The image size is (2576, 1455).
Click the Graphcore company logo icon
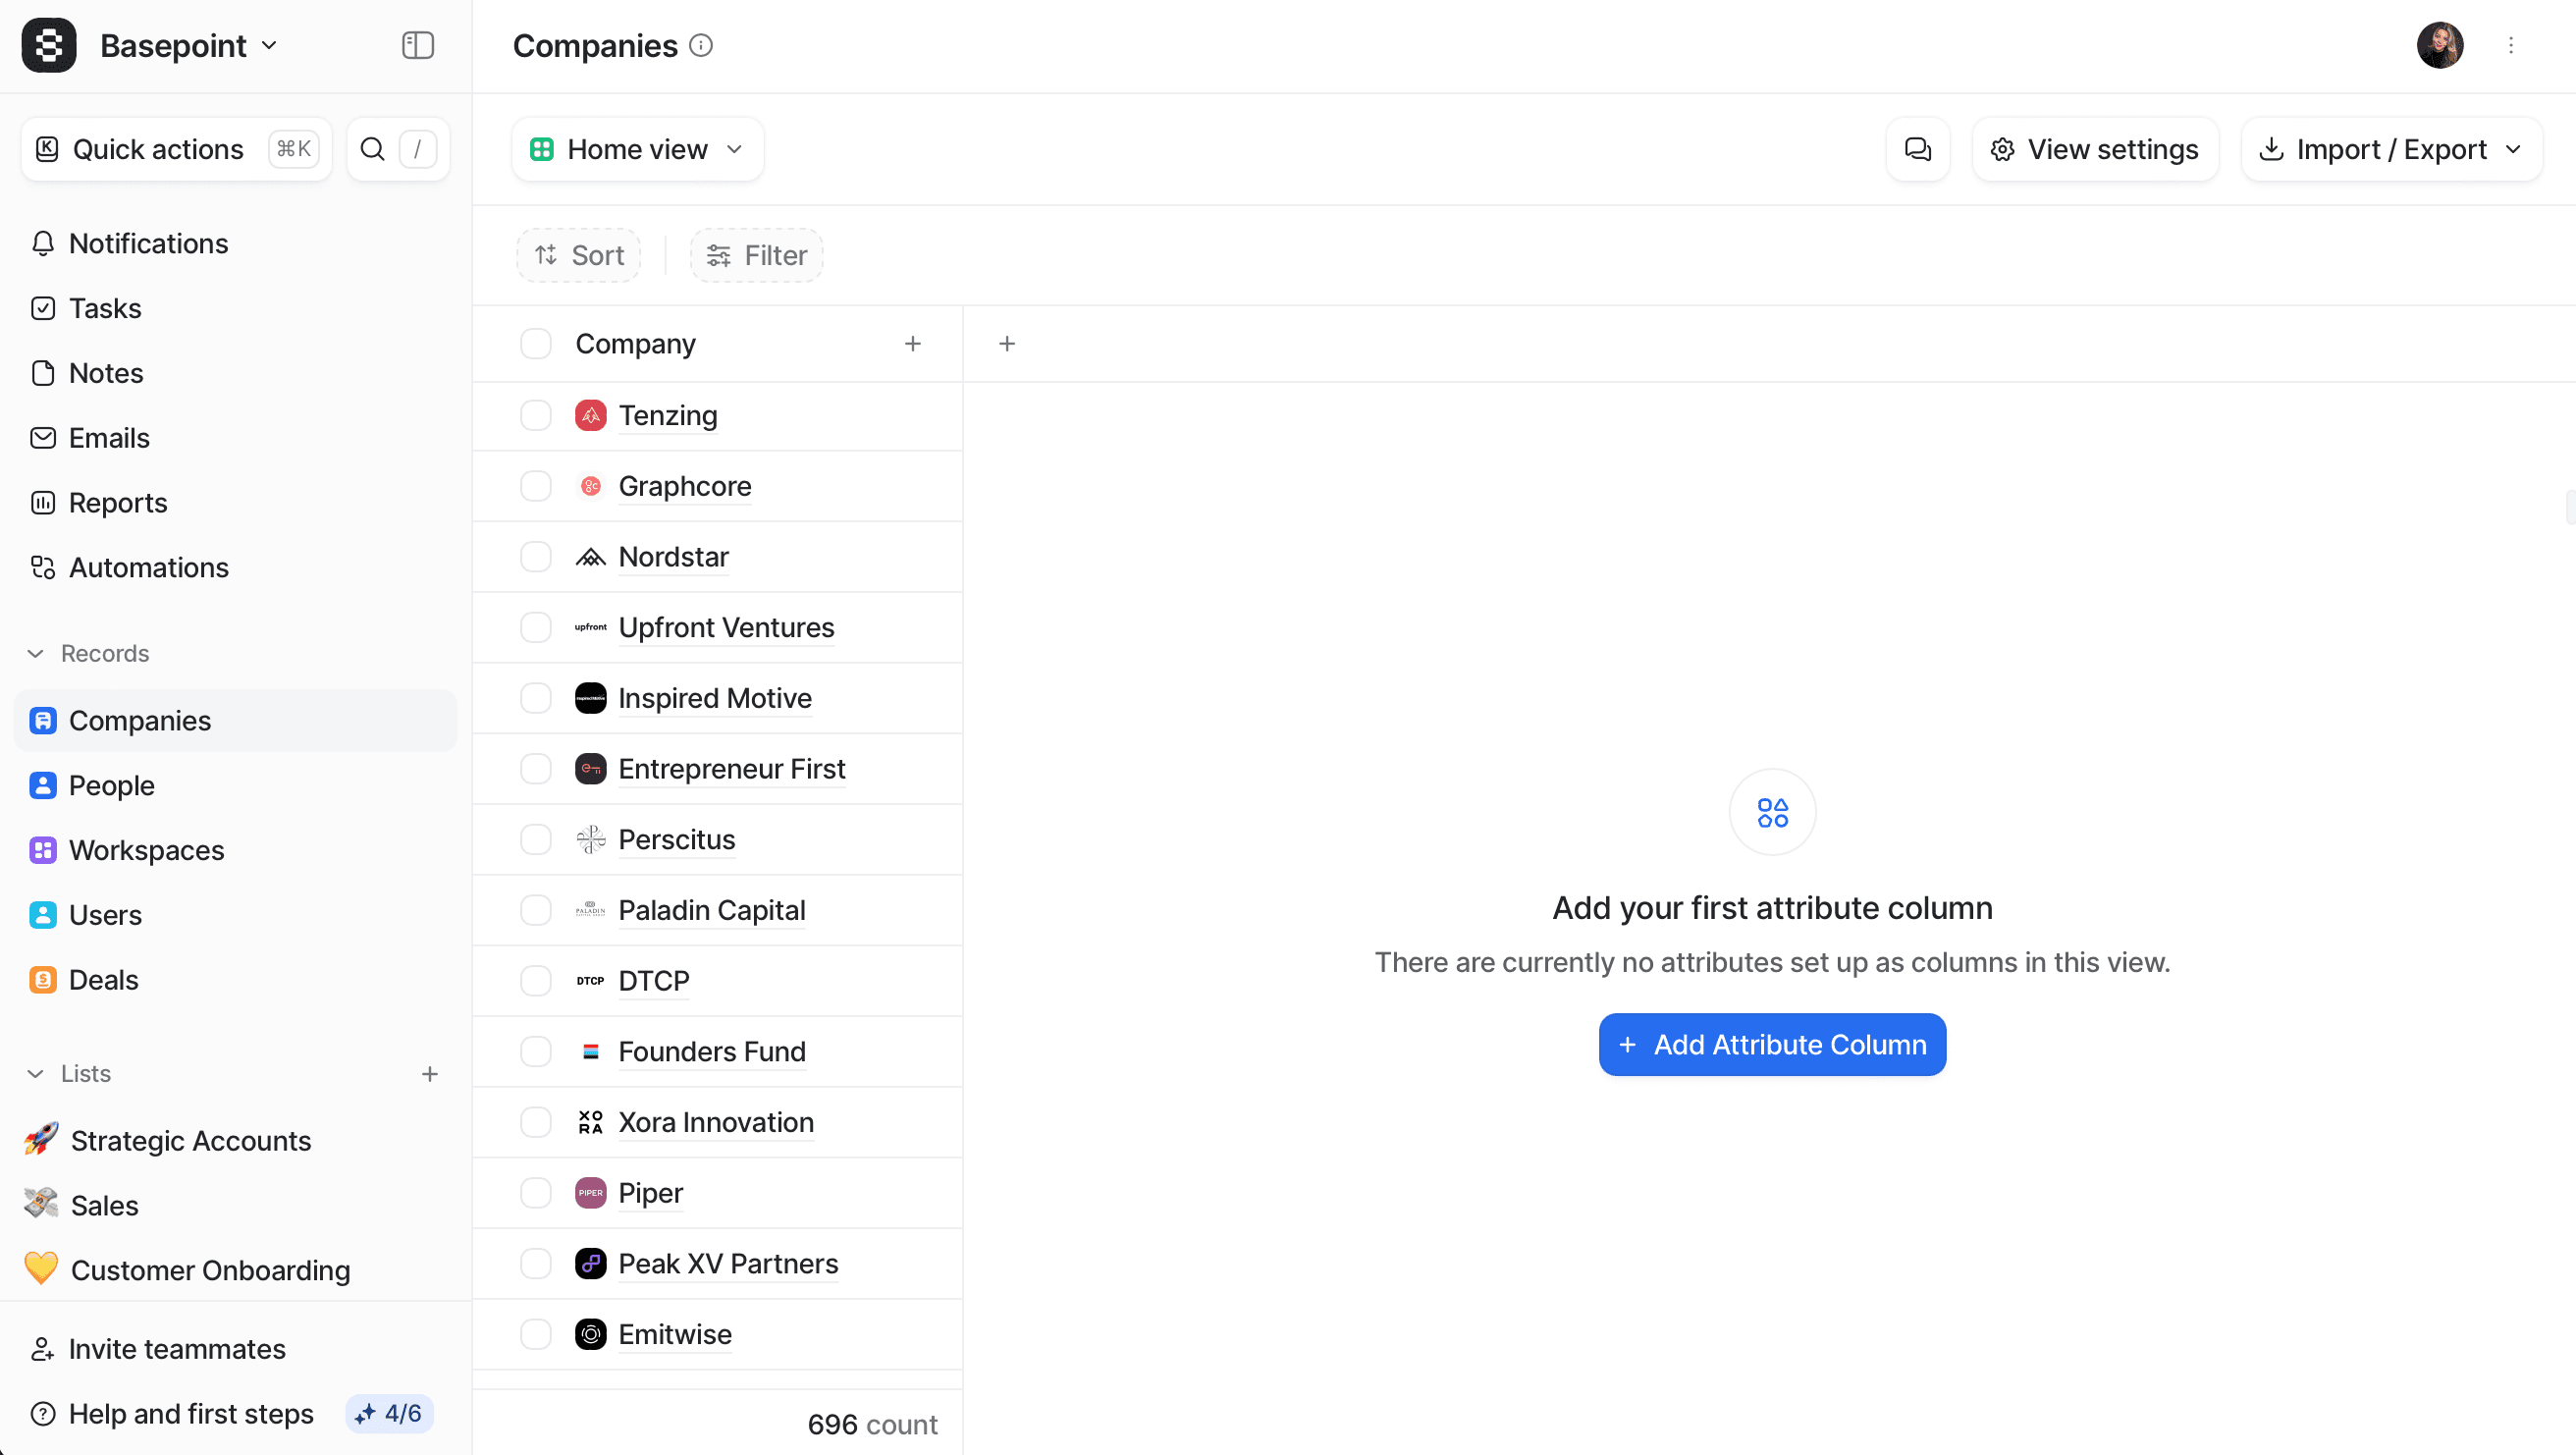point(591,486)
